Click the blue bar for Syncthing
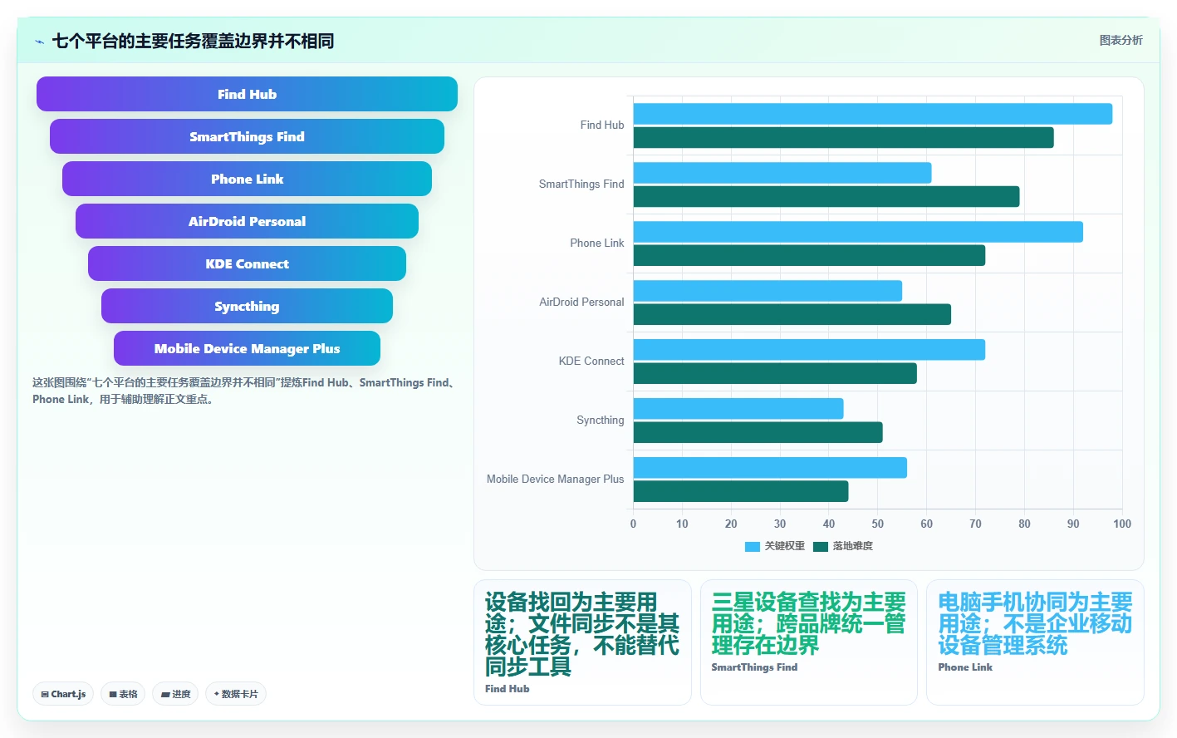Screen dimensions: 1177x738 point(738,409)
